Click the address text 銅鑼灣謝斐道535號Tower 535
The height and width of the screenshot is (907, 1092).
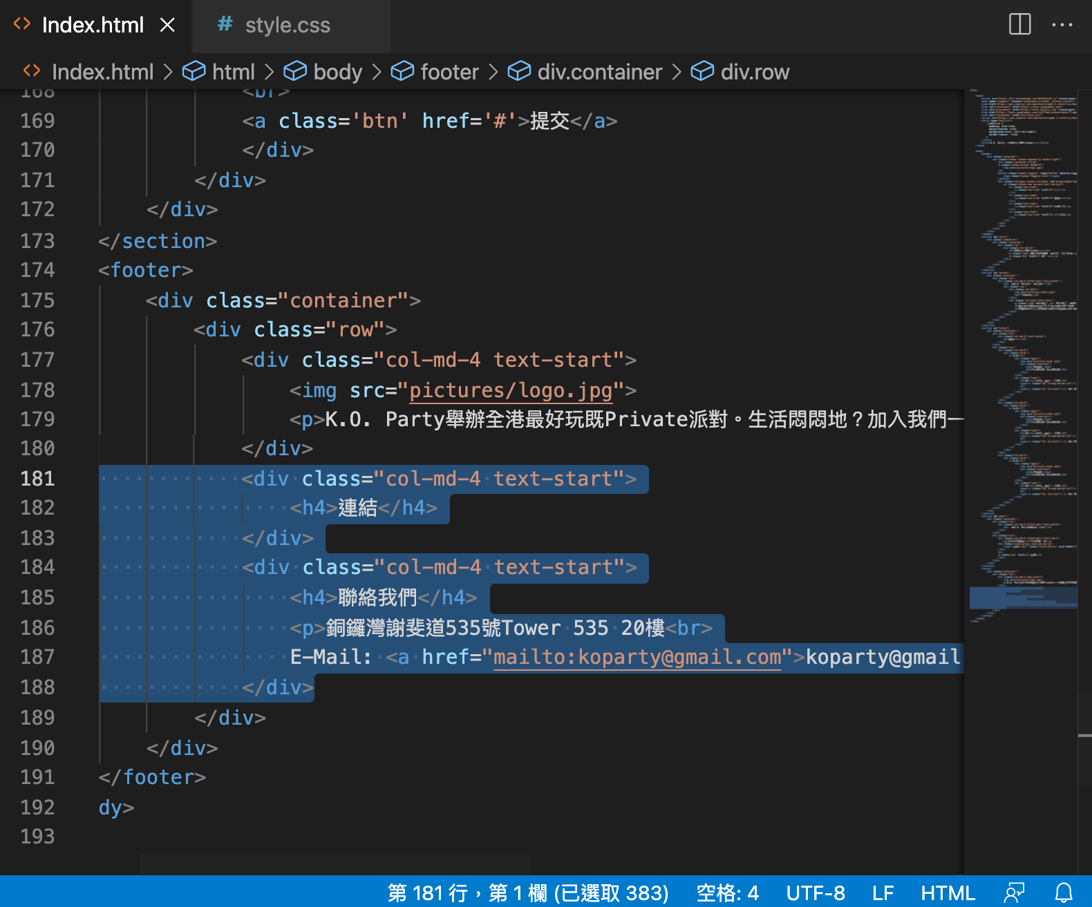[467, 628]
